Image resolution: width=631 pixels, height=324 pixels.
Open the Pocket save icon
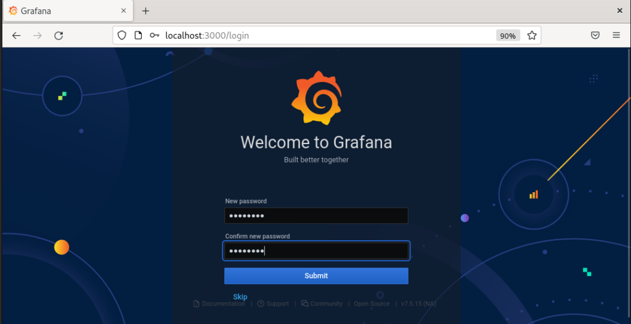click(x=595, y=36)
